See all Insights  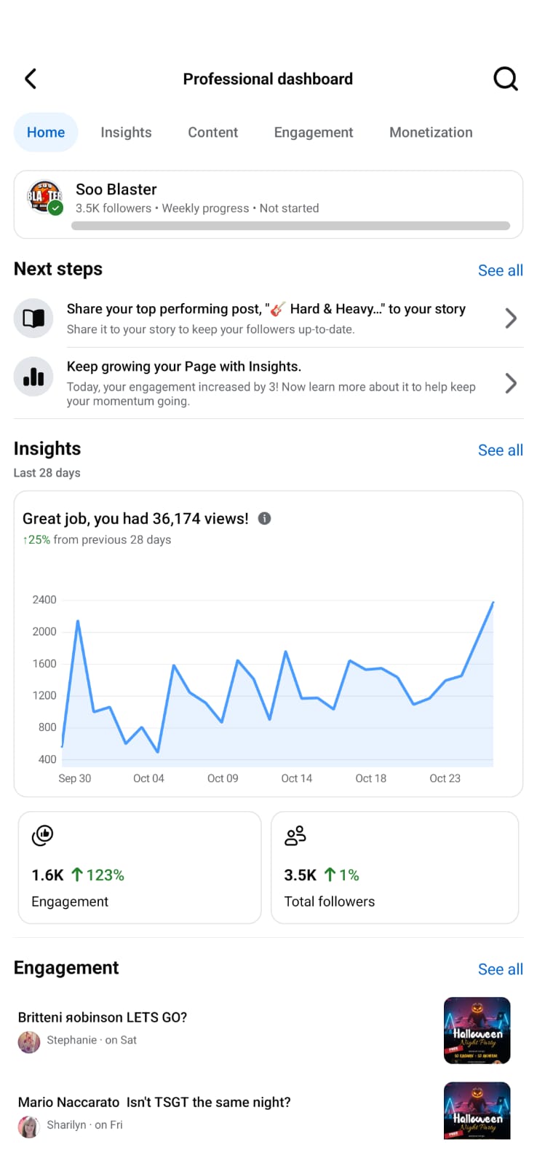point(500,450)
